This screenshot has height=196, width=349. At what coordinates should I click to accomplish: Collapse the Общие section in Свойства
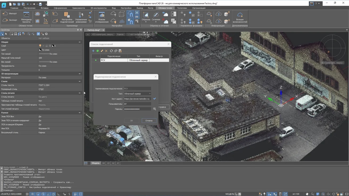click(x=80, y=42)
